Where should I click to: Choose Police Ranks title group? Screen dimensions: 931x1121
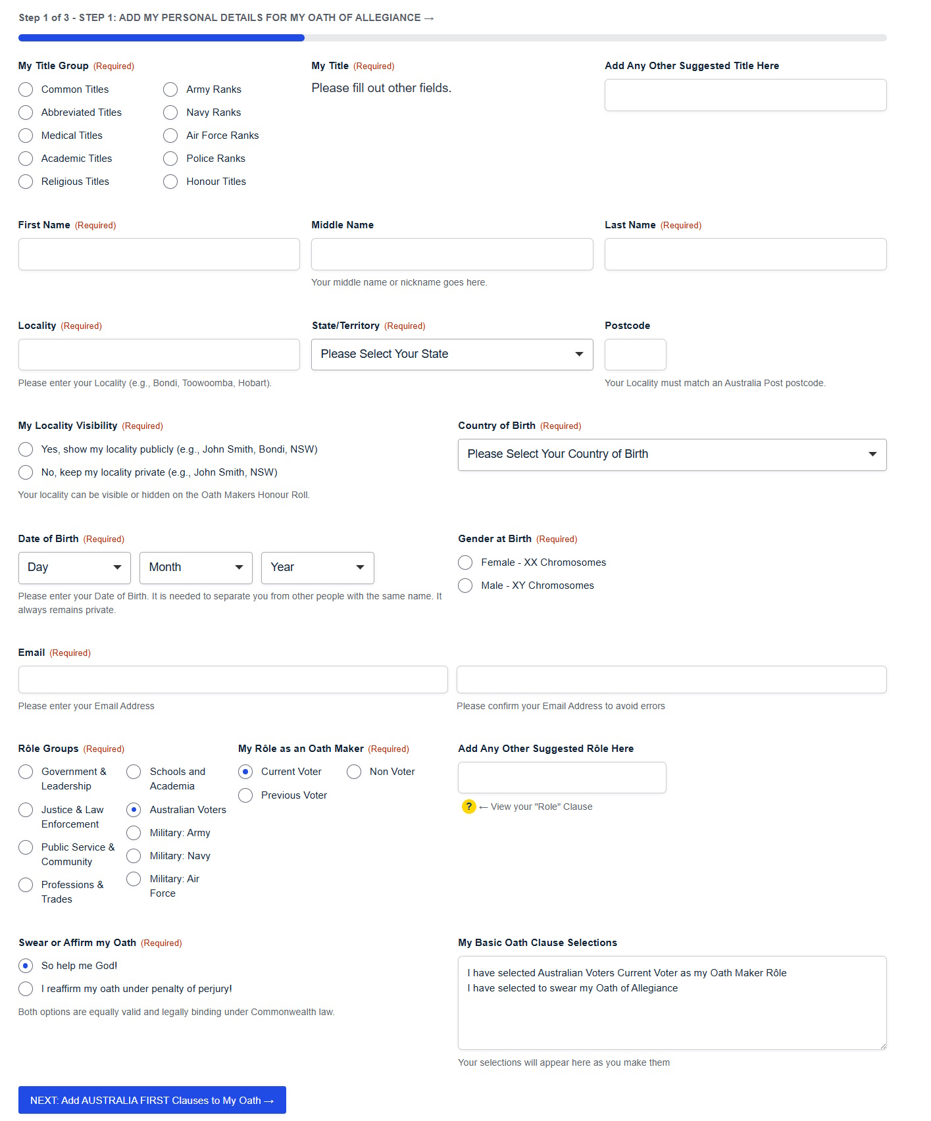click(170, 159)
